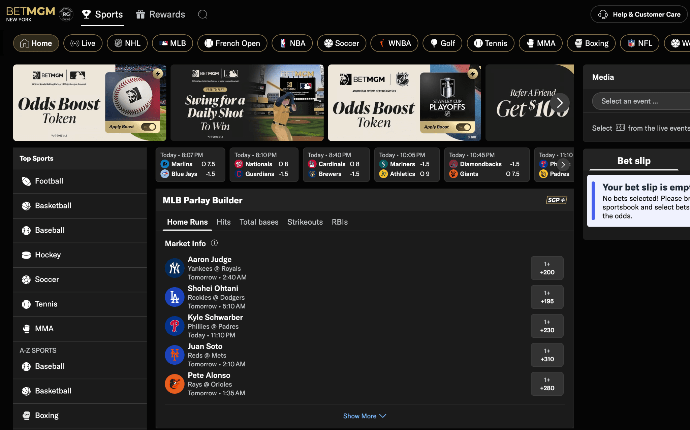Image resolution: width=690 pixels, height=430 pixels.
Task: Open the Marlins vs Blue Jays game card
Action: click(190, 165)
